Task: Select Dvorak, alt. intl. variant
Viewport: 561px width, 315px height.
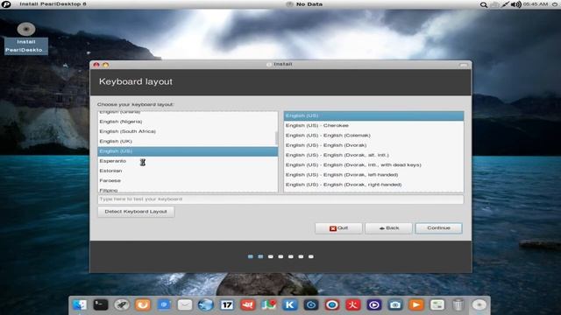Action: [373, 155]
